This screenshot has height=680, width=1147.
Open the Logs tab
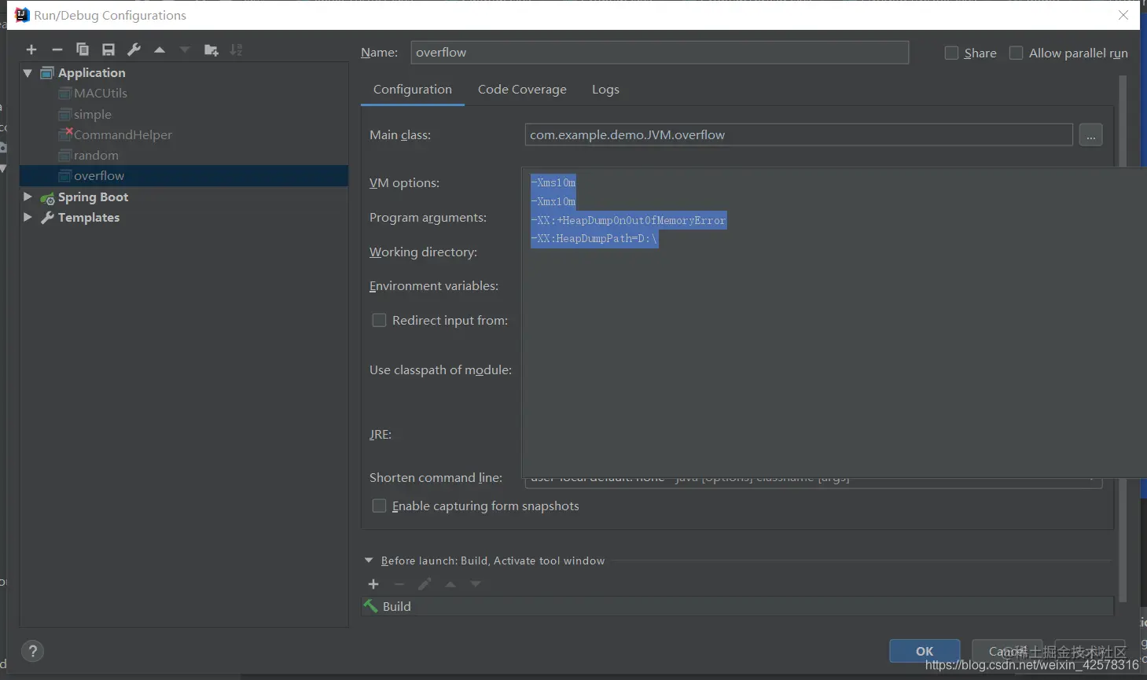coord(605,90)
